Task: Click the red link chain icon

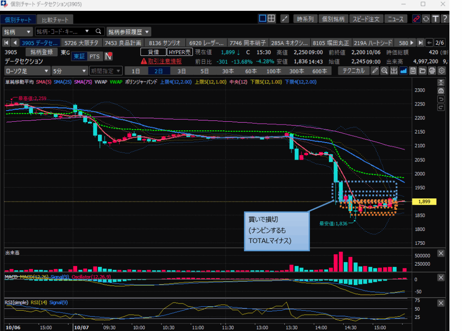Action: pyautogui.click(x=416, y=19)
